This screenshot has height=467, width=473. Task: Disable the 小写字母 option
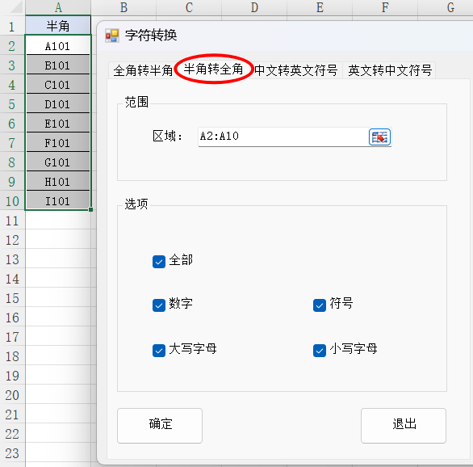(320, 351)
